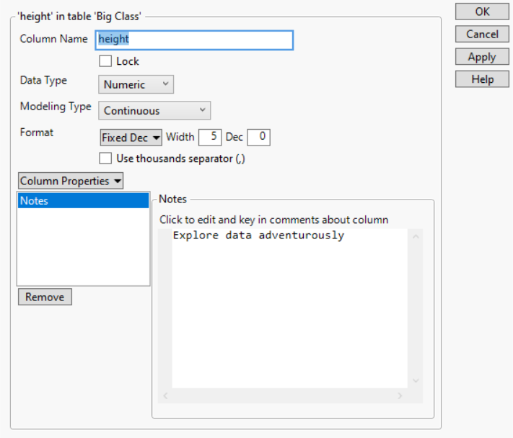Viewport: 513px width, 438px height.
Task: Open the Fixed Dec format dropdown
Action: pyautogui.click(x=131, y=138)
